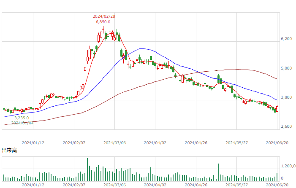
Task: Click the last red candlestick at 2024/06/20
Action: click(x=277, y=109)
